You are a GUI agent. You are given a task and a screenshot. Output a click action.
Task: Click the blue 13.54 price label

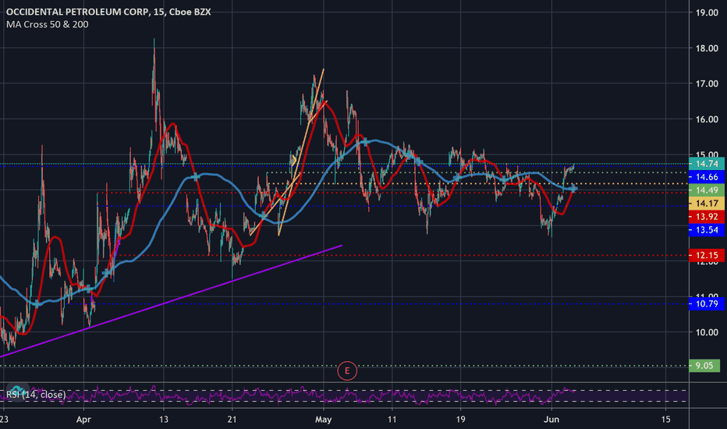pyautogui.click(x=707, y=230)
